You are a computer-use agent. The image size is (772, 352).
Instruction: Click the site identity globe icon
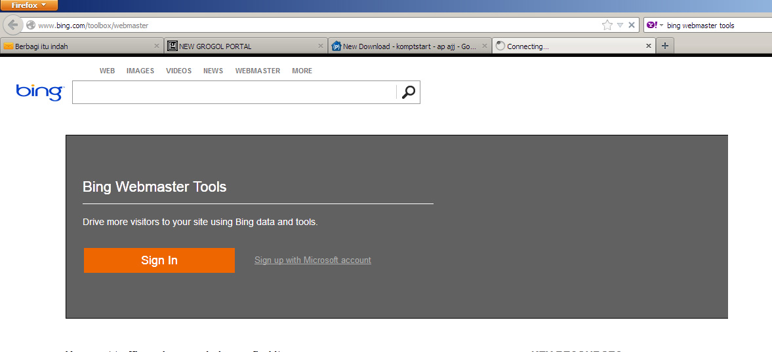pyautogui.click(x=31, y=25)
